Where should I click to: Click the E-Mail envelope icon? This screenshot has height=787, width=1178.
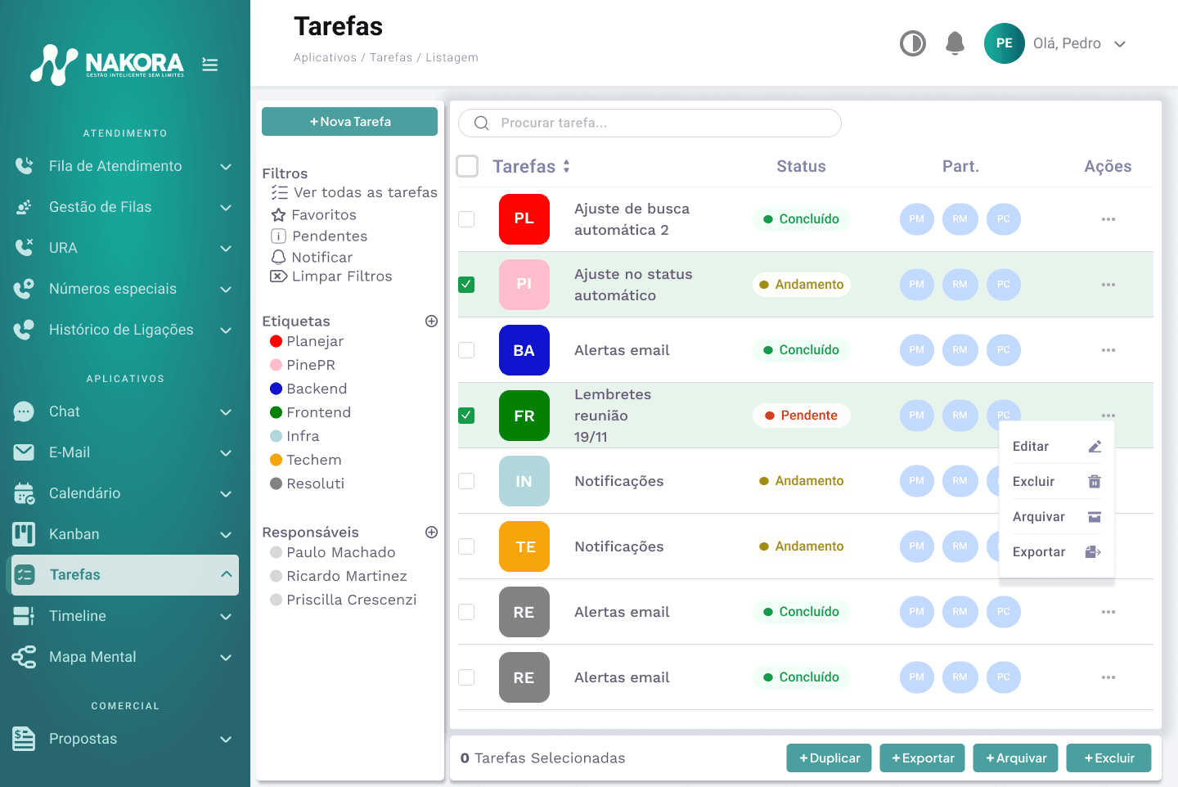coord(24,452)
